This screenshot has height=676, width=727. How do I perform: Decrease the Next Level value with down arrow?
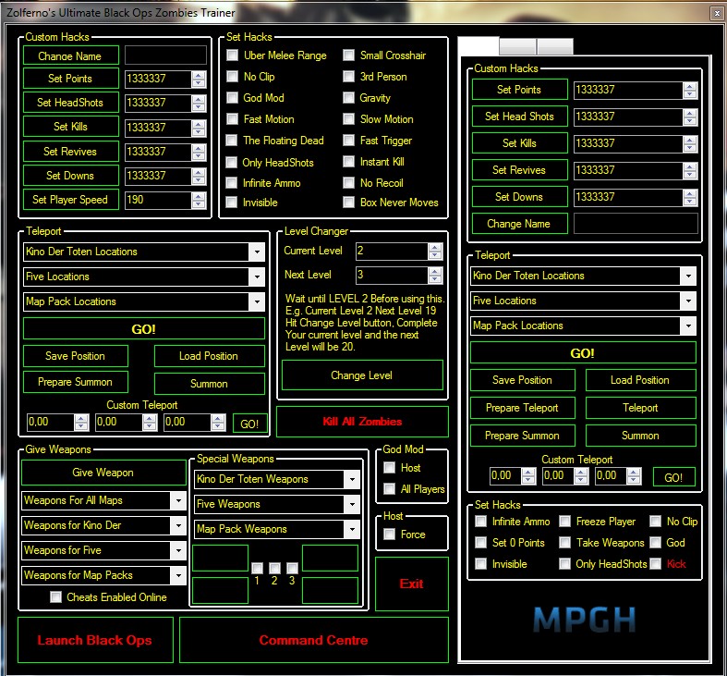click(x=435, y=279)
